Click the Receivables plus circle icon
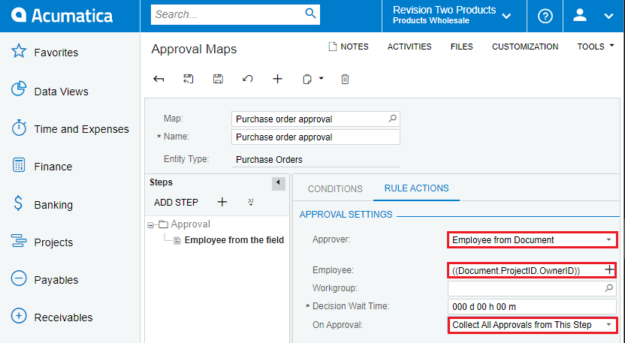Viewport: 625px width, 343px height. (x=19, y=316)
